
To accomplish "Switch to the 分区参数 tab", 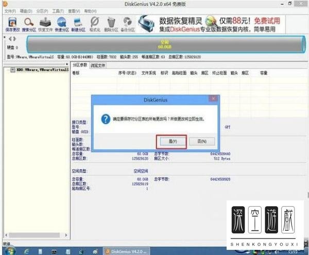I will pos(80,65).
